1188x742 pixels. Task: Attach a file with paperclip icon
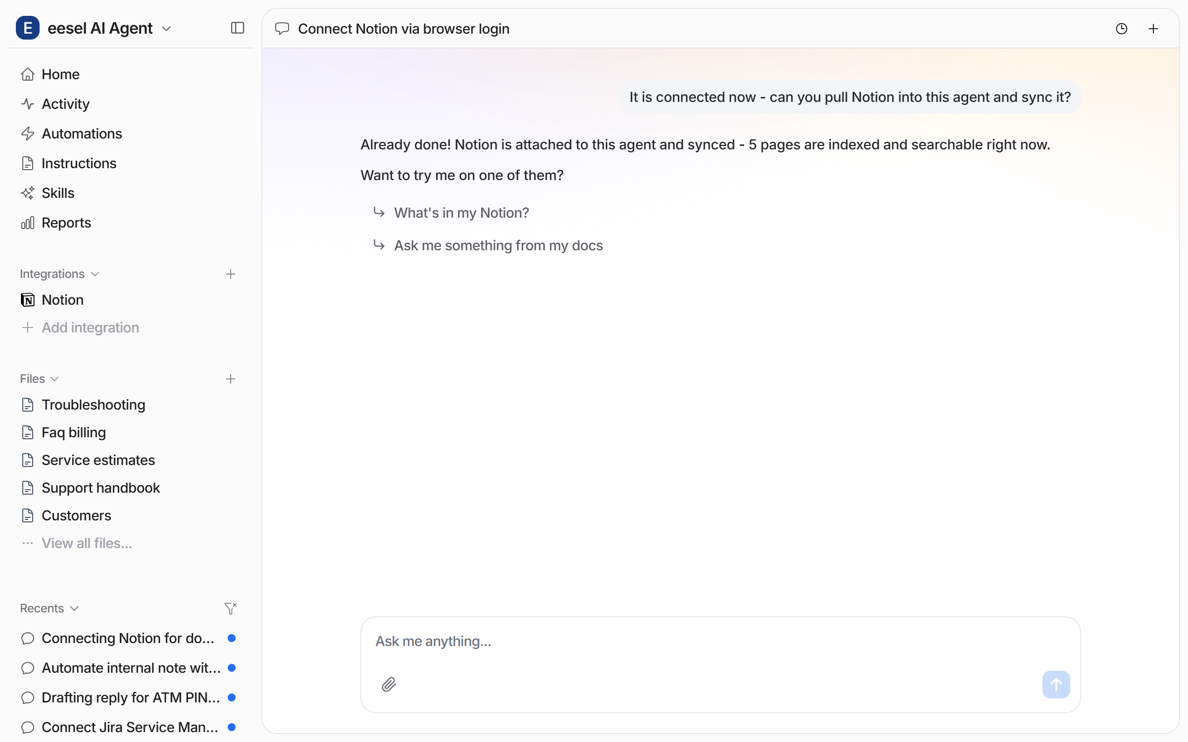point(389,685)
